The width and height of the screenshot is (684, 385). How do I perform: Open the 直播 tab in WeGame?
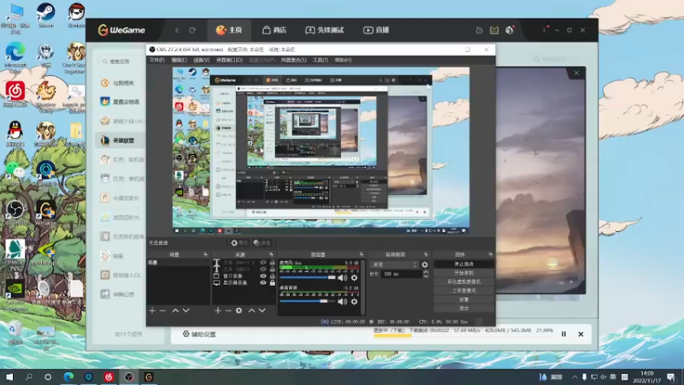coord(376,30)
